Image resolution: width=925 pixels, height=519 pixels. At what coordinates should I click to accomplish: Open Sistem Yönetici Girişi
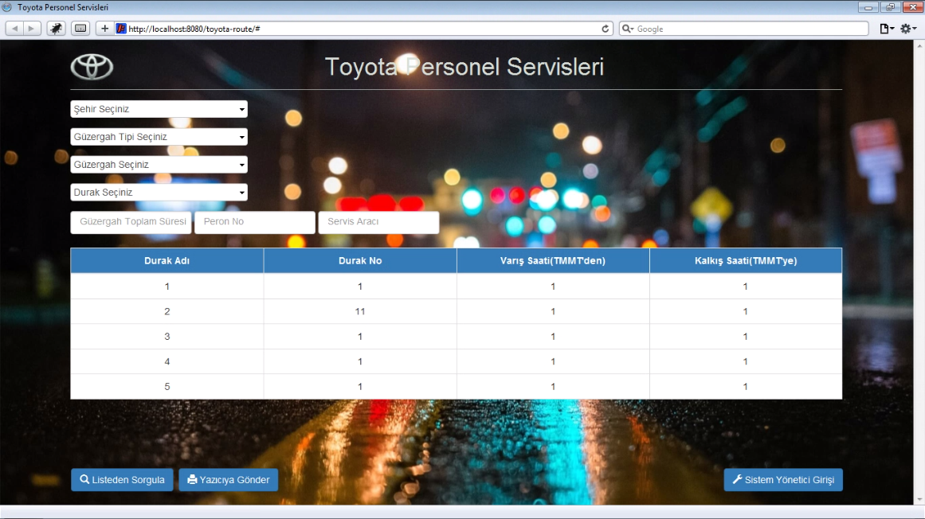point(783,479)
